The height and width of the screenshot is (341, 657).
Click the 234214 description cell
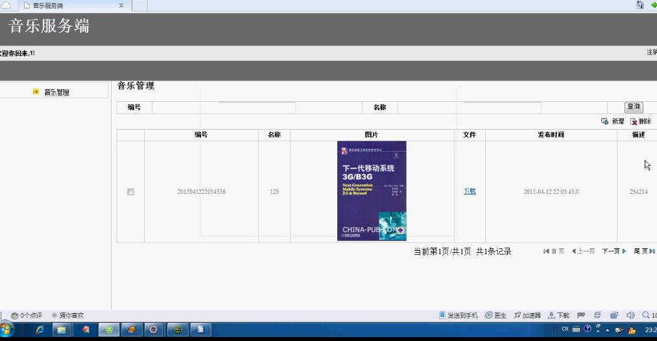pyautogui.click(x=638, y=191)
